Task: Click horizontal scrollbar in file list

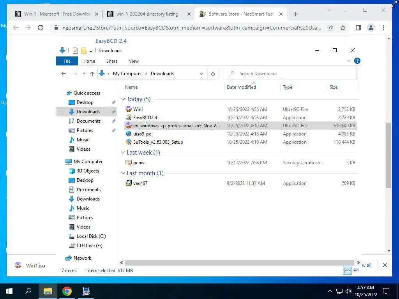Action: pos(239,262)
